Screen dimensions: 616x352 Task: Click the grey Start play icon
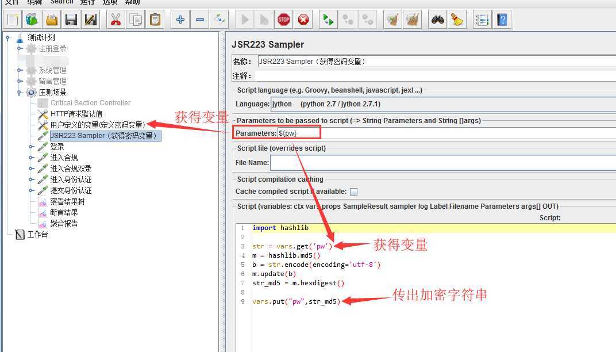pos(245,20)
